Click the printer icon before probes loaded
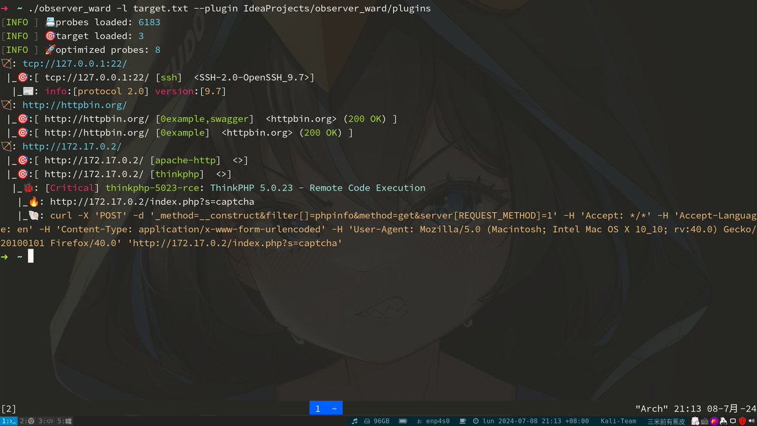 pos(50,22)
